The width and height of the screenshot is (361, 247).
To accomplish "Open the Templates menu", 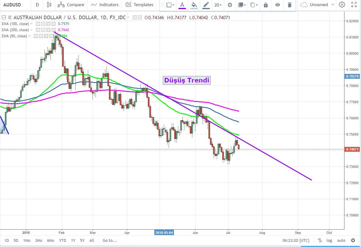I will 139,5.
